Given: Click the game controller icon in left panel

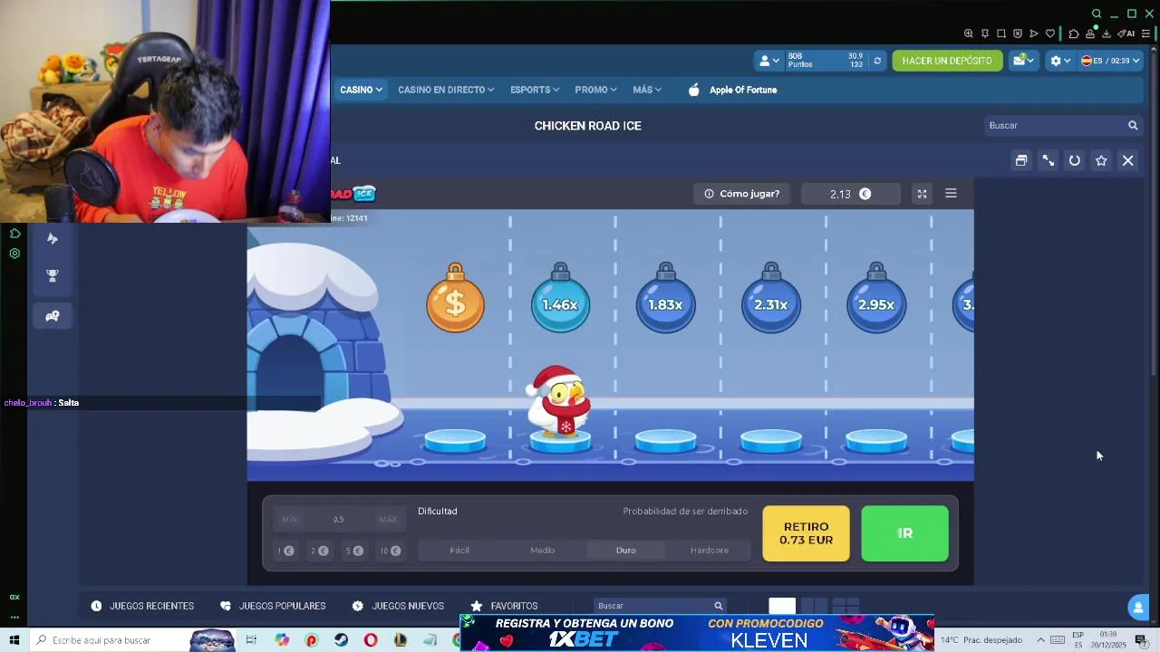Looking at the screenshot, I should pos(53,316).
